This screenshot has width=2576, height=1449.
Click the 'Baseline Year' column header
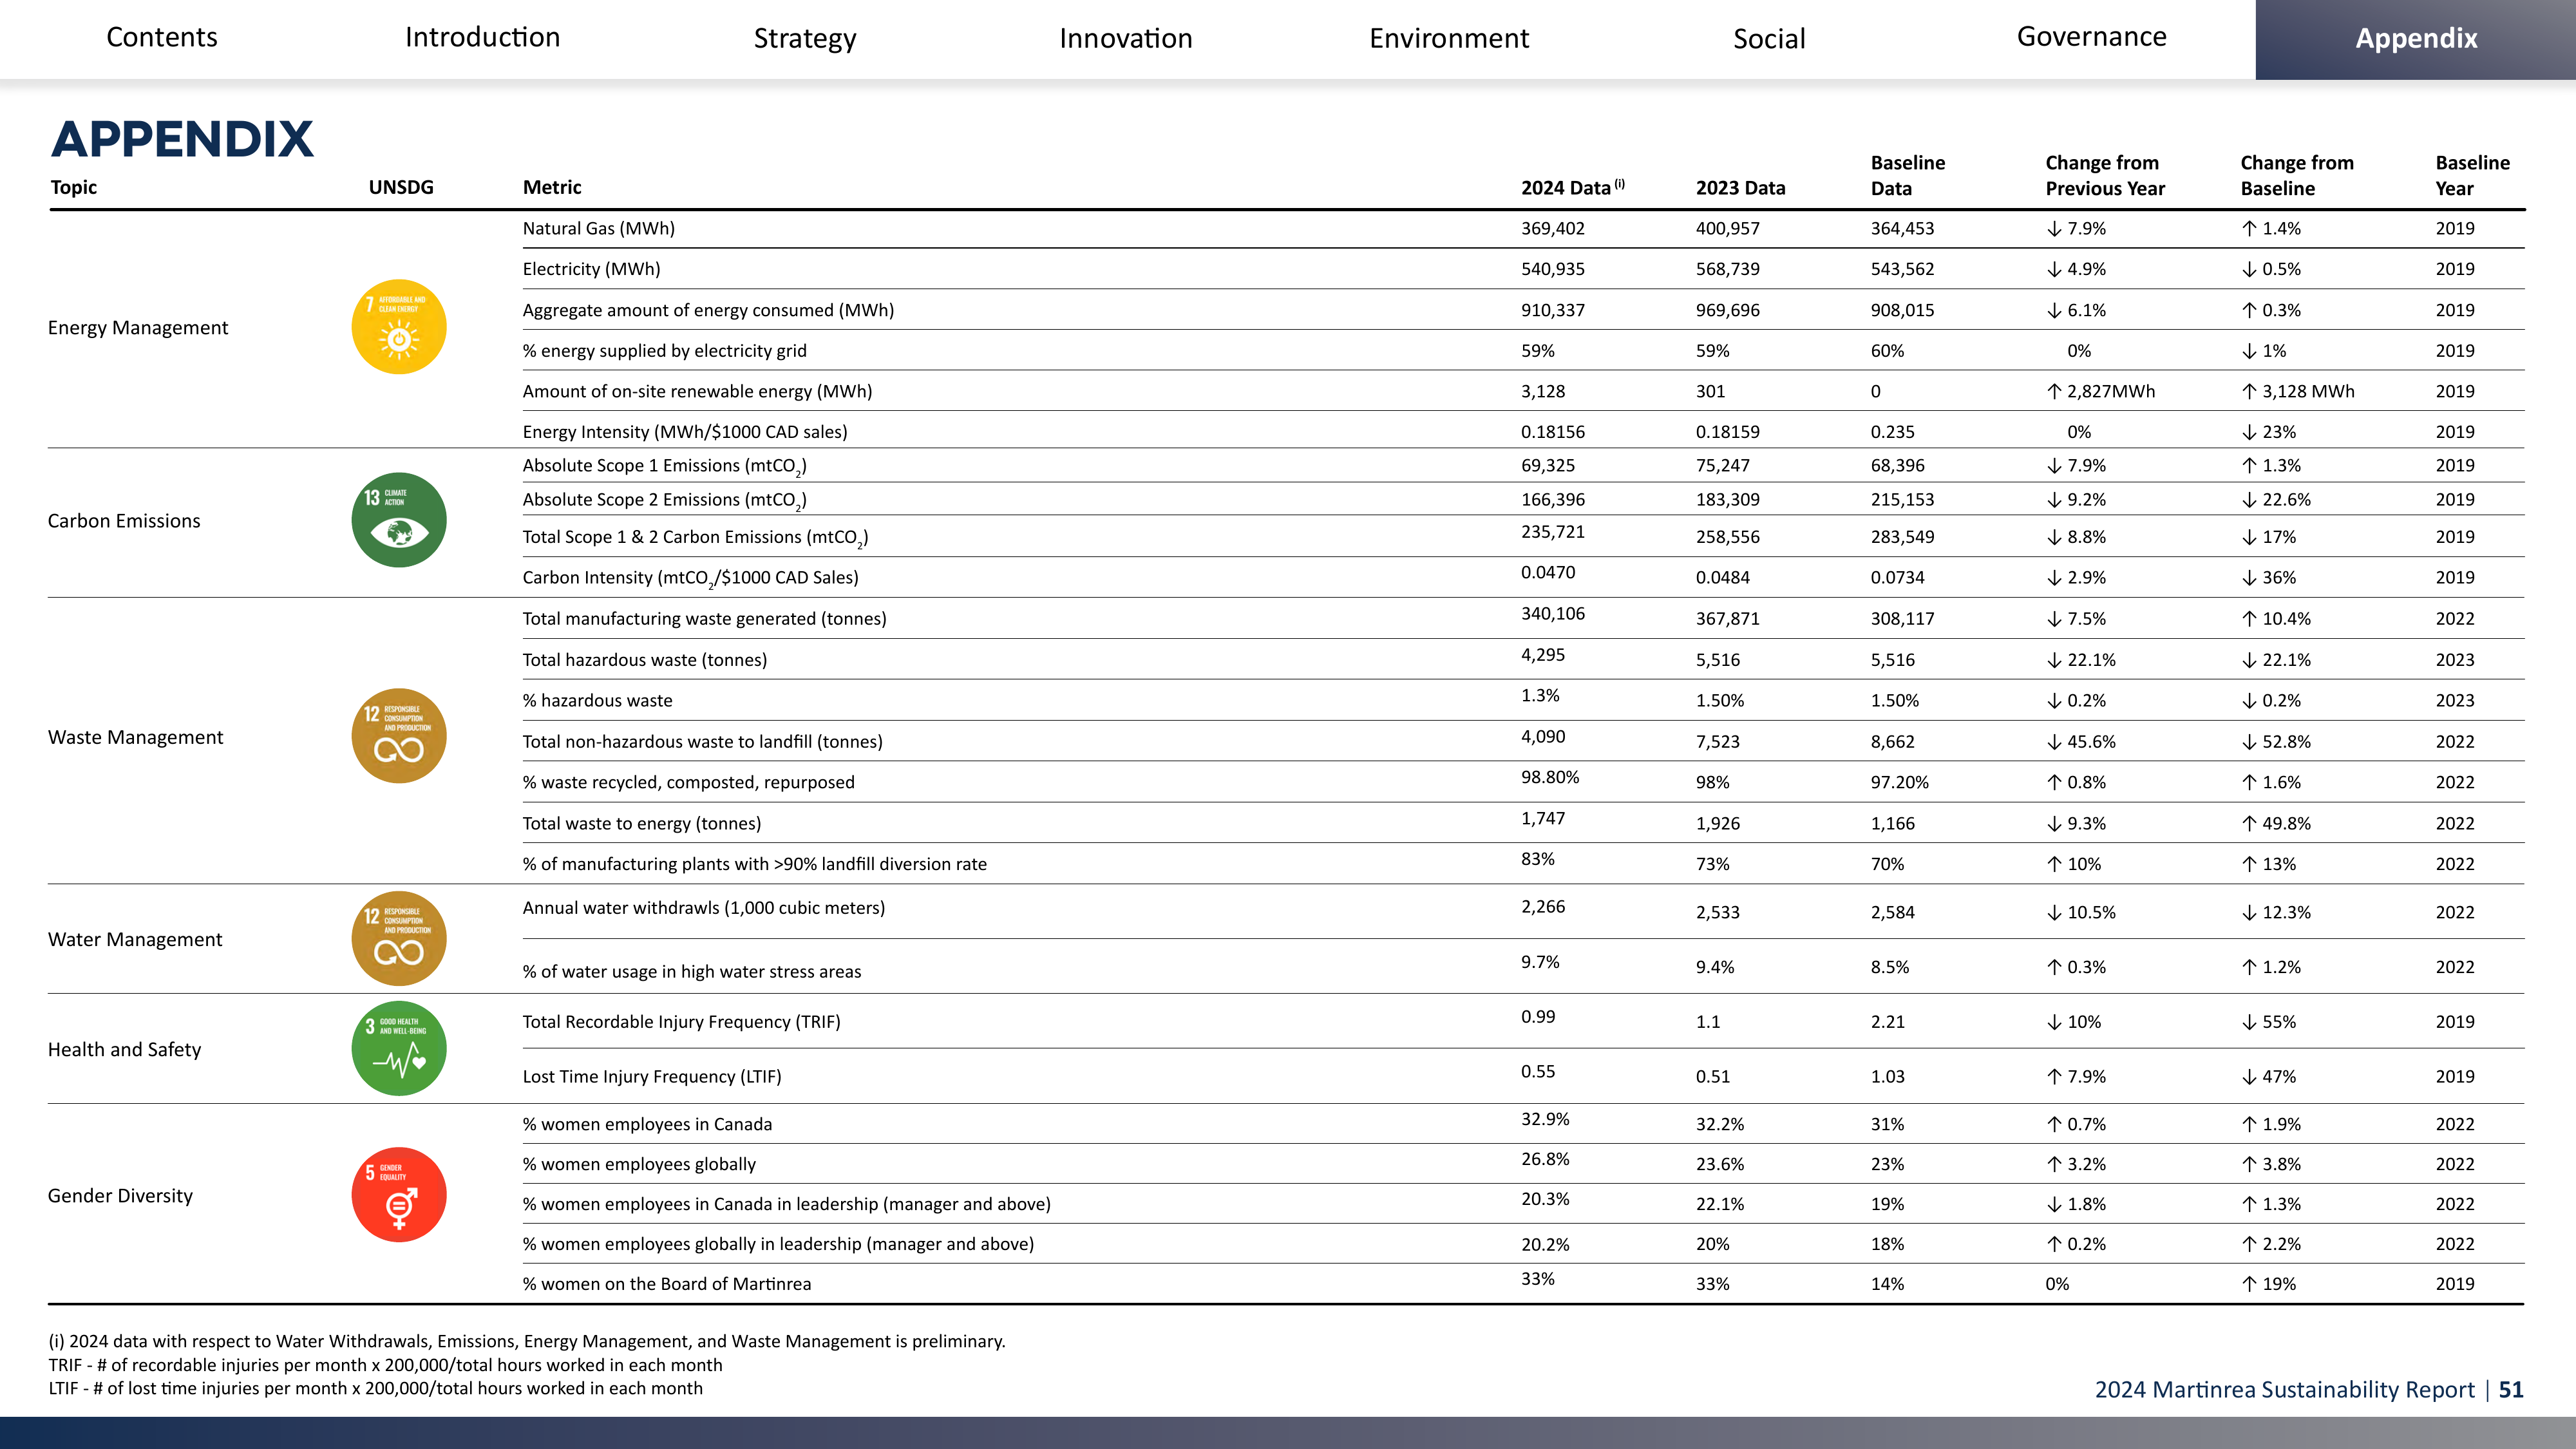[x=2472, y=175]
